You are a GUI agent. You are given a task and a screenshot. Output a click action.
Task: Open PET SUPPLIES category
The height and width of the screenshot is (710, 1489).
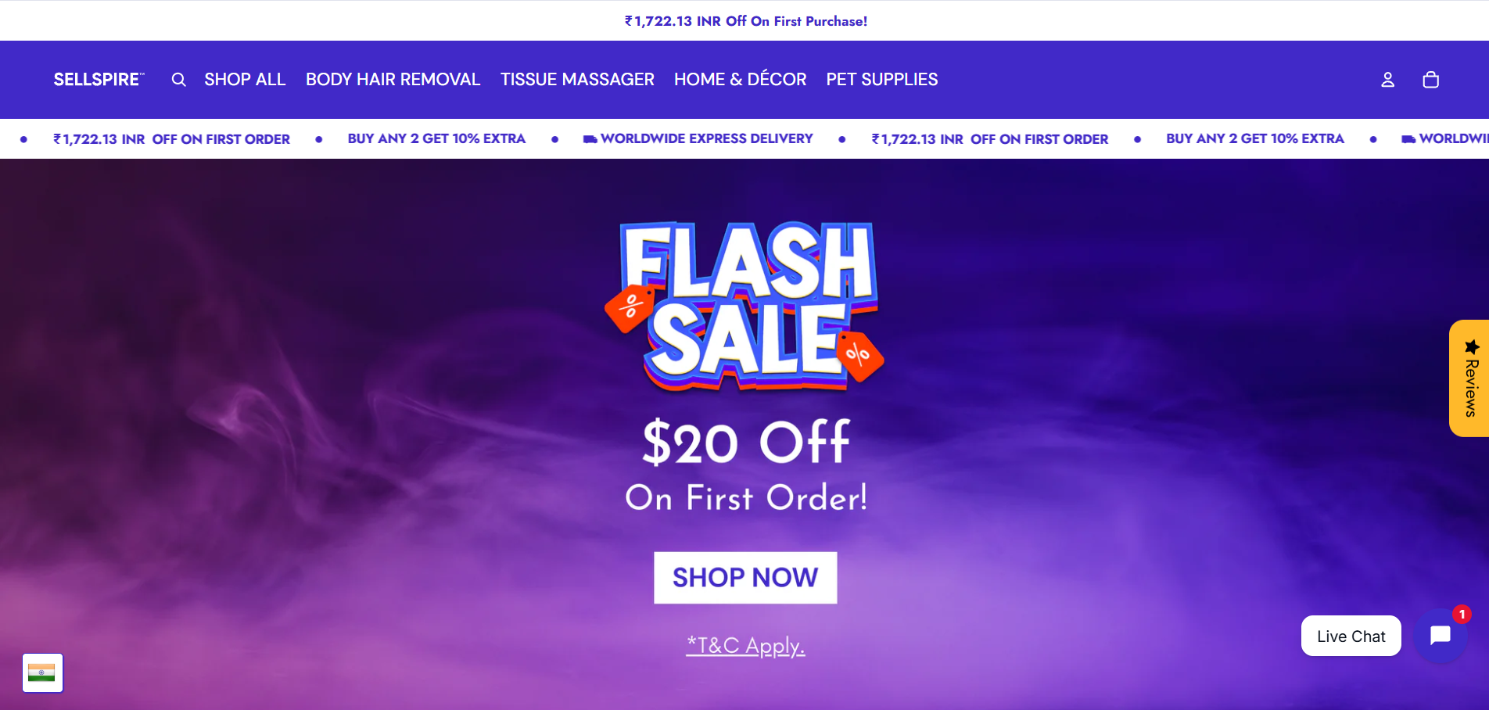882,80
